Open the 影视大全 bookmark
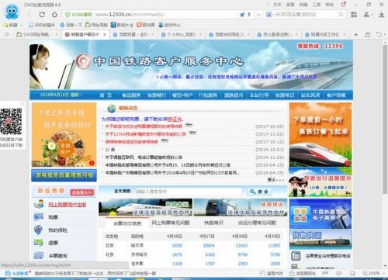The width and height of the screenshot is (388, 280). (122, 25)
